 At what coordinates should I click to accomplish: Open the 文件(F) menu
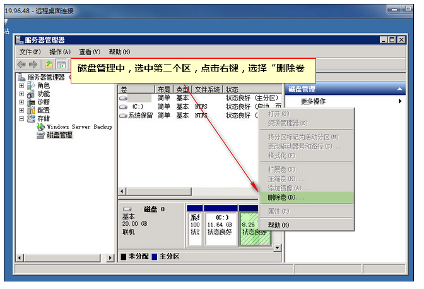tap(30, 52)
